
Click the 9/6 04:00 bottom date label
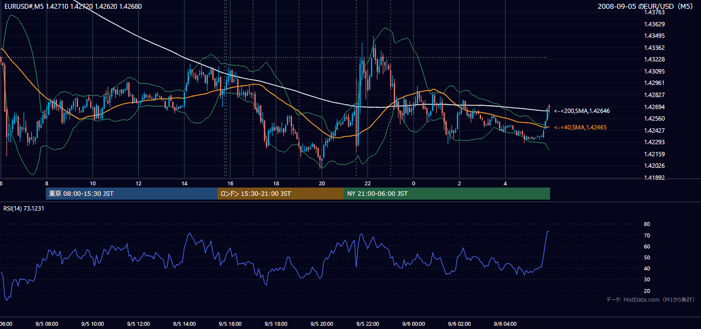coord(505,324)
